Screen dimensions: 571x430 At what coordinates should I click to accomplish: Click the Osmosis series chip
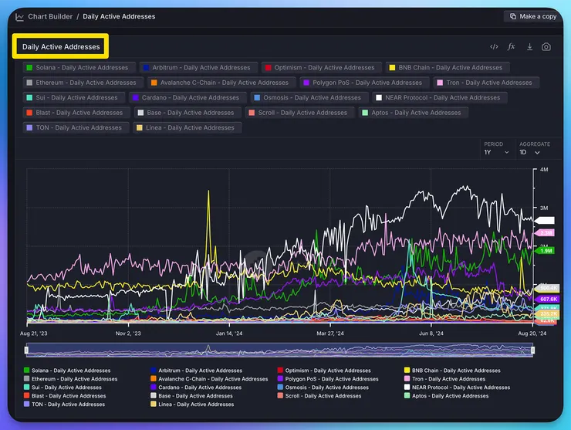[309, 98]
